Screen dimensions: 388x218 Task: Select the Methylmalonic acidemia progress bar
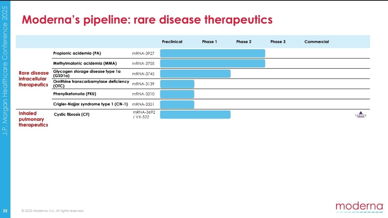pos(213,63)
